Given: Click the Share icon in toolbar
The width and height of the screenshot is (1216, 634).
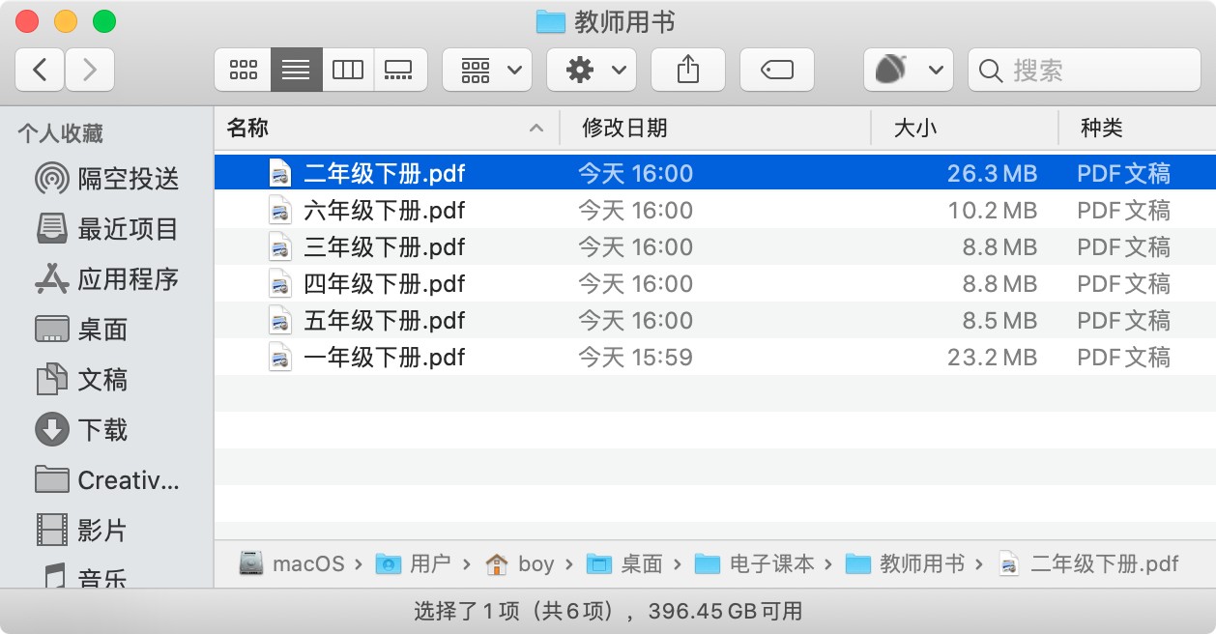Looking at the screenshot, I should coord(687,70).
